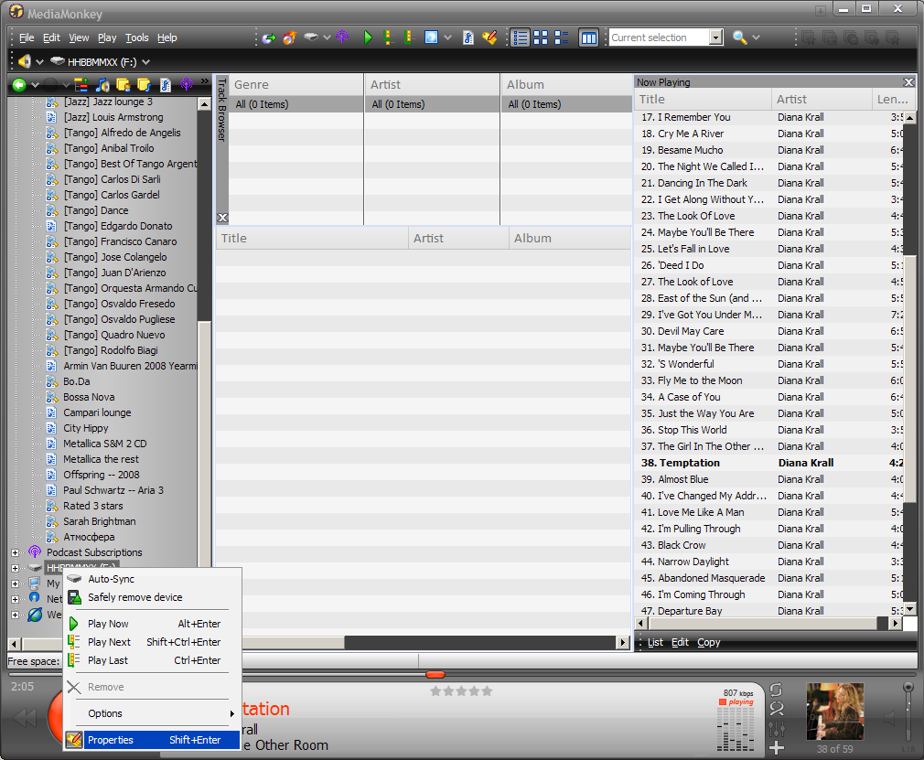
Task: Click the Go to web arrow icon
Action: point(269,37)
